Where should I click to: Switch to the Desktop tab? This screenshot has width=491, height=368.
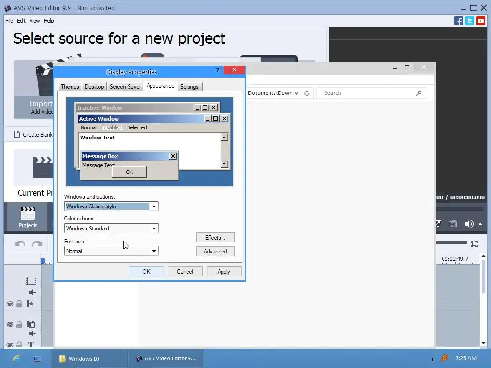coord(94,87)
